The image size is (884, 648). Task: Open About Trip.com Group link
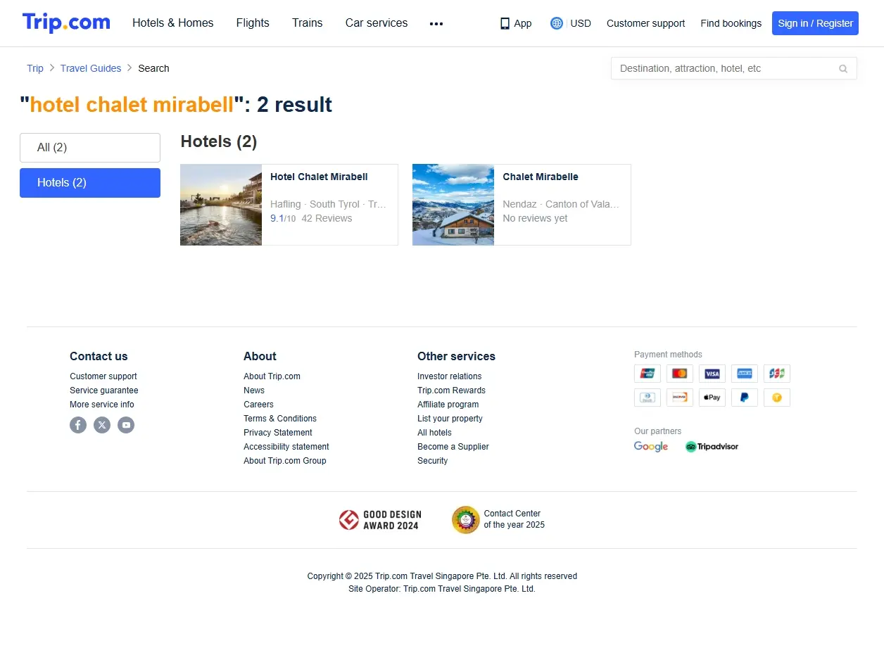(285, 461)
